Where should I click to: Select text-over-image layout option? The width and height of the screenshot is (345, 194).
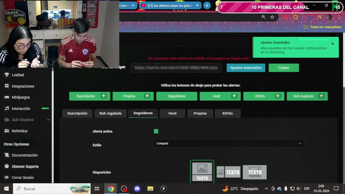point(255,172)
